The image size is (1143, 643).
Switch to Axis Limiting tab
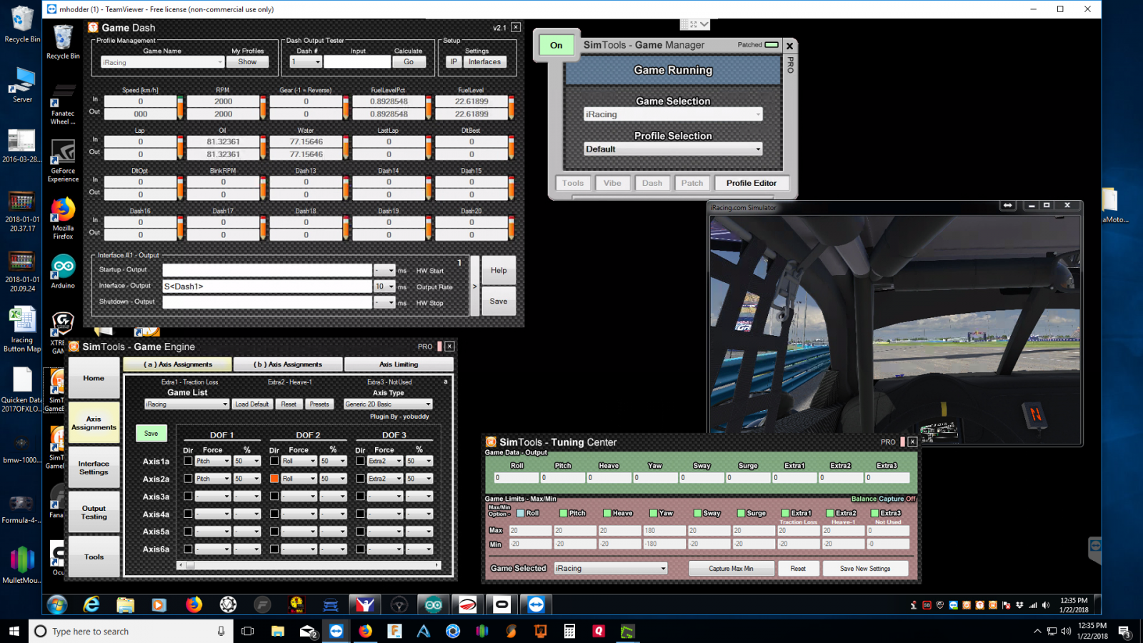click(399, 364)
